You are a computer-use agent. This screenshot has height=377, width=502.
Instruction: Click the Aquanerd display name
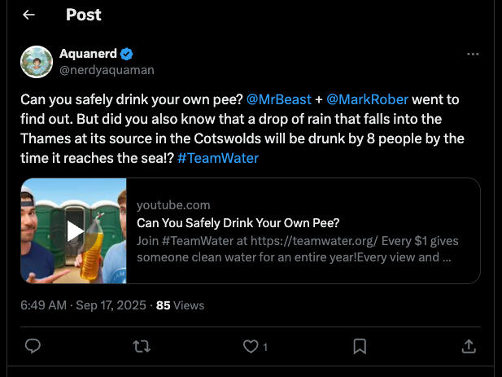pyautogui.click(x=88, y=54)
